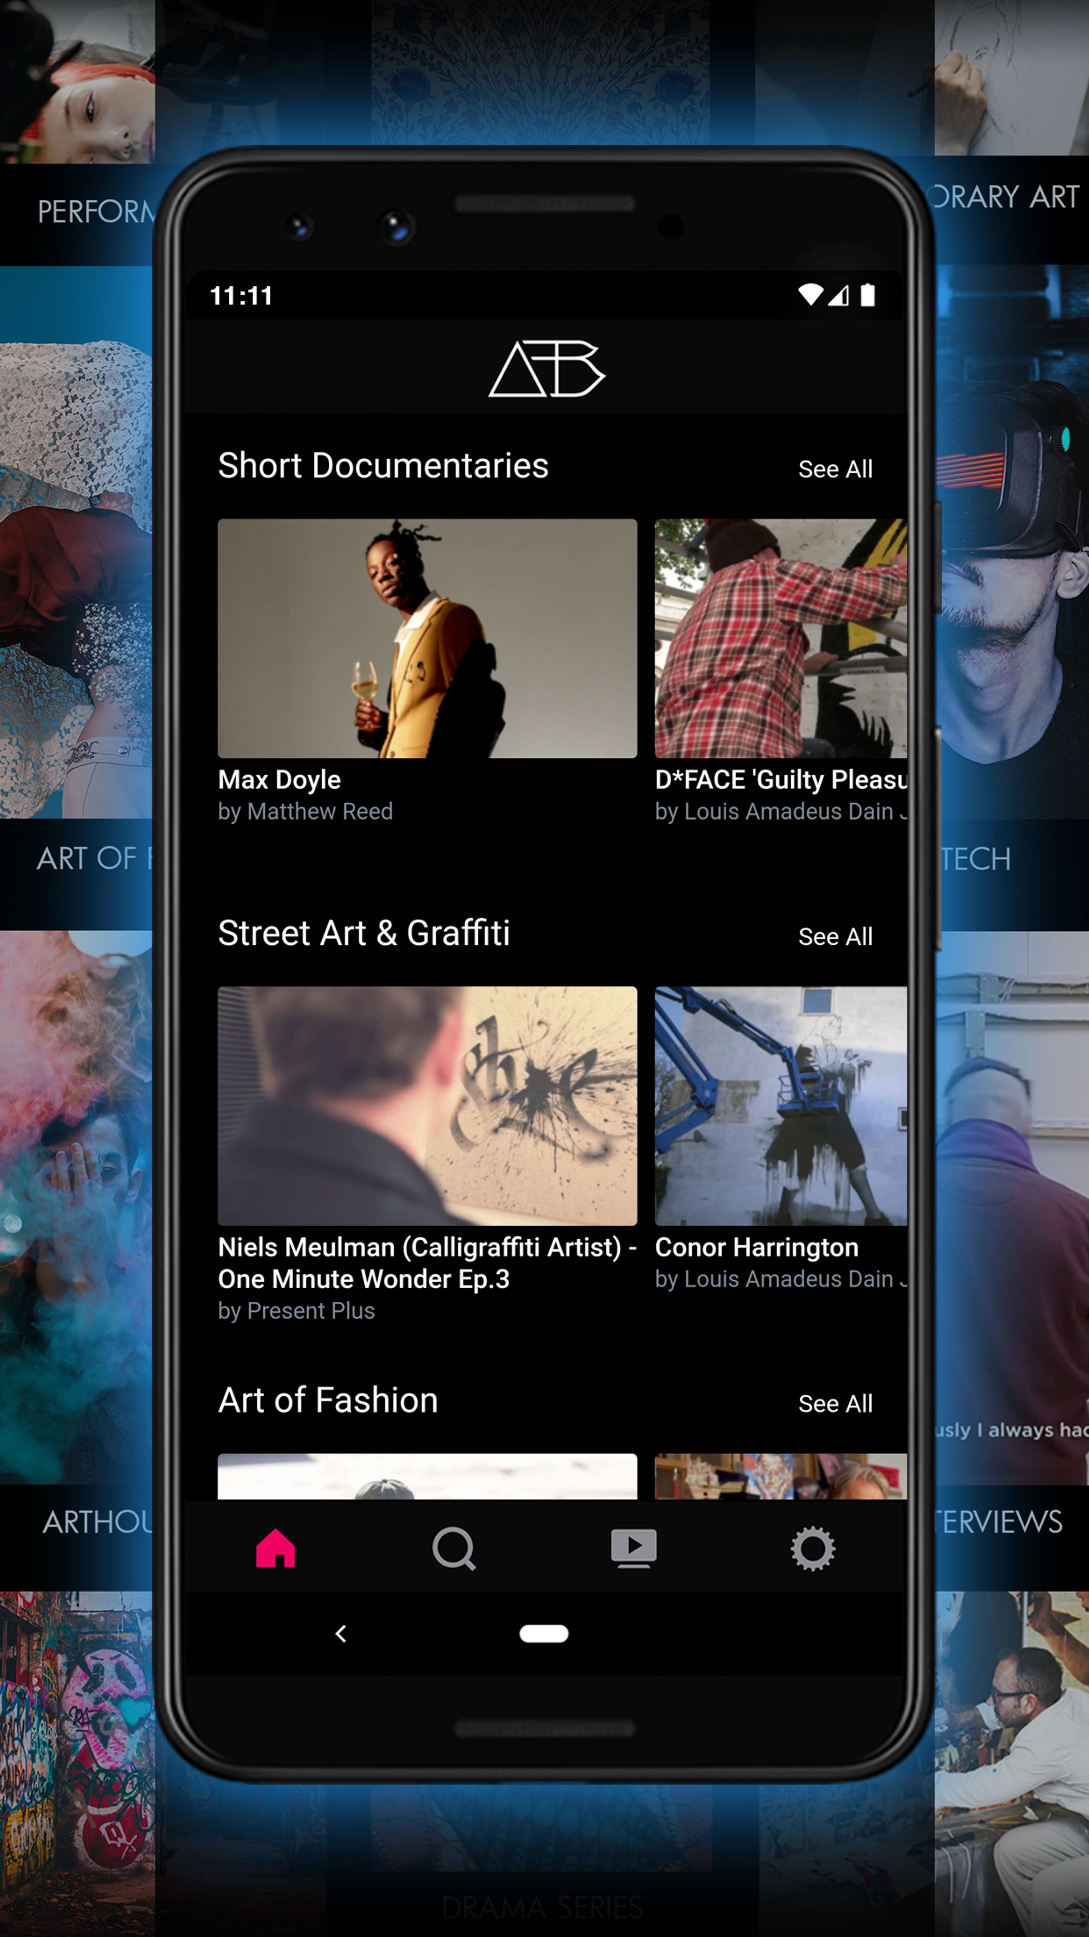Open the Conor Harrington video thumbnail

[781, 1105]
